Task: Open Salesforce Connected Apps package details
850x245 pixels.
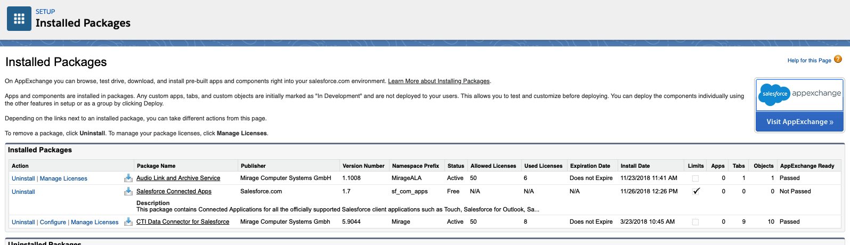Action: pos(174,191)
